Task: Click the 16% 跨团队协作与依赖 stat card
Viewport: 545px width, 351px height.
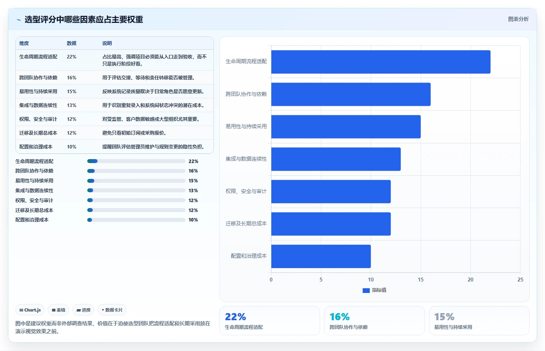Action: coord(374,321)
